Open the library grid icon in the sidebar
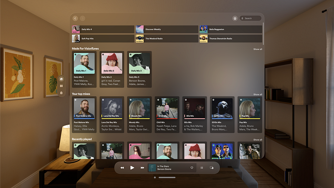This screenshot has height=188, width=334. tap(61, 86)
